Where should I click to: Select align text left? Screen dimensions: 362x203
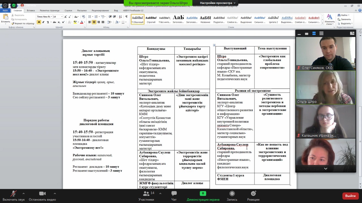coord(90,22)
